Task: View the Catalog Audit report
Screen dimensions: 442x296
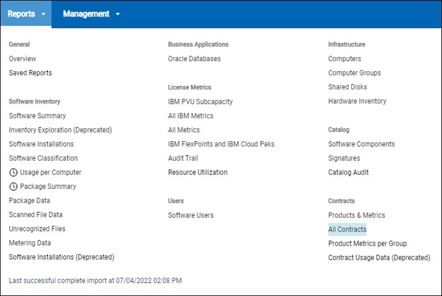Action: (349, 172)
